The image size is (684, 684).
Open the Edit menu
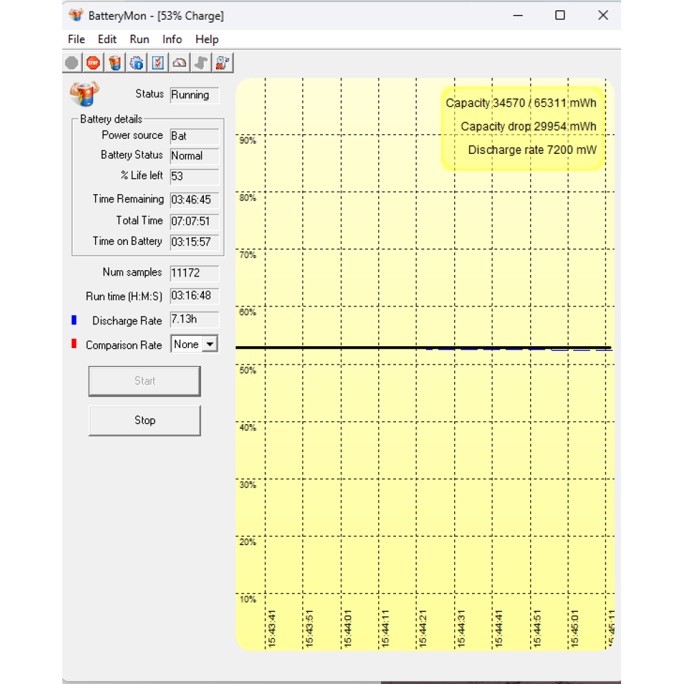click(x=107, y=40)
